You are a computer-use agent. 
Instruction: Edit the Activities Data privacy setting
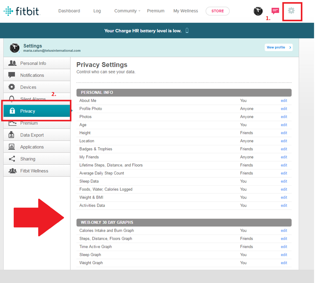click(284, 206)
